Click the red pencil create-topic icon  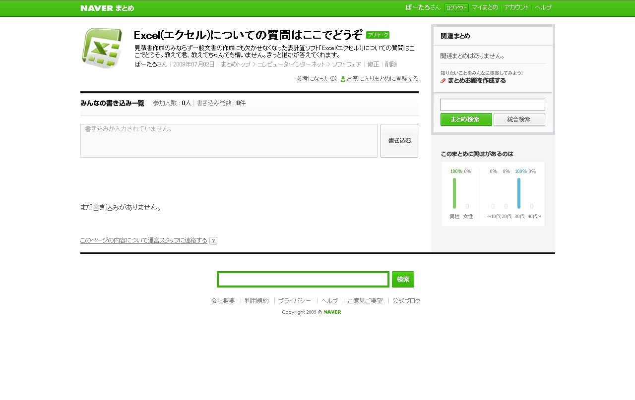coord(443,81)
